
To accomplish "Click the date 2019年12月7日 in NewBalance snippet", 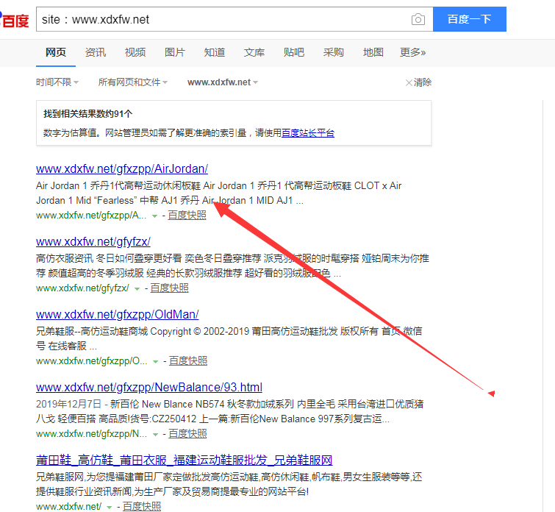I will [68, 404].
